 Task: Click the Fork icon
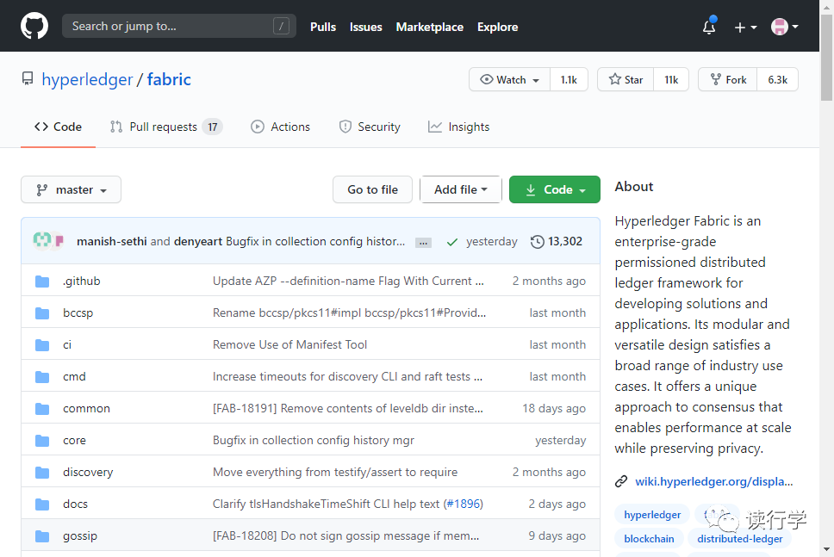(x=716, y=79)
